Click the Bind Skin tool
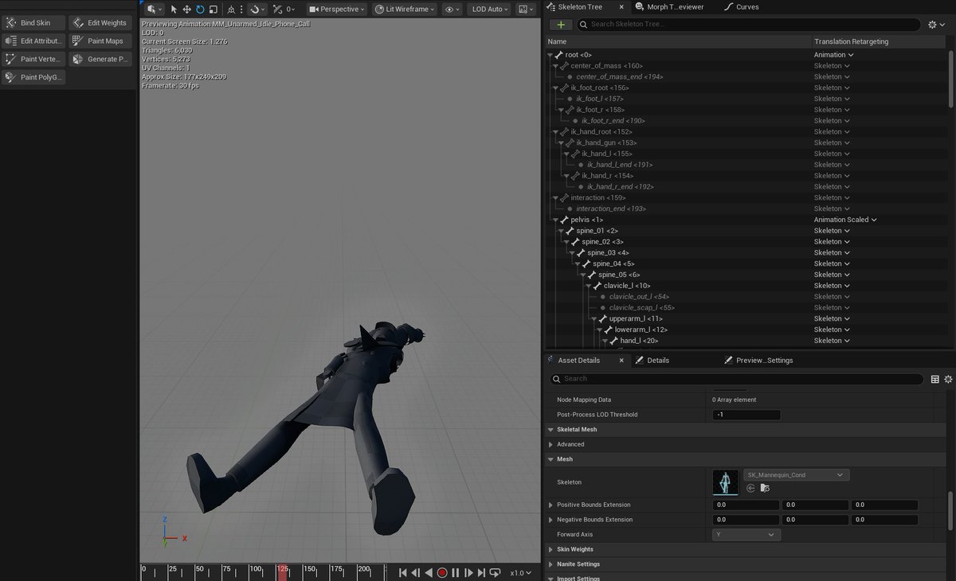 pos(33,23)
